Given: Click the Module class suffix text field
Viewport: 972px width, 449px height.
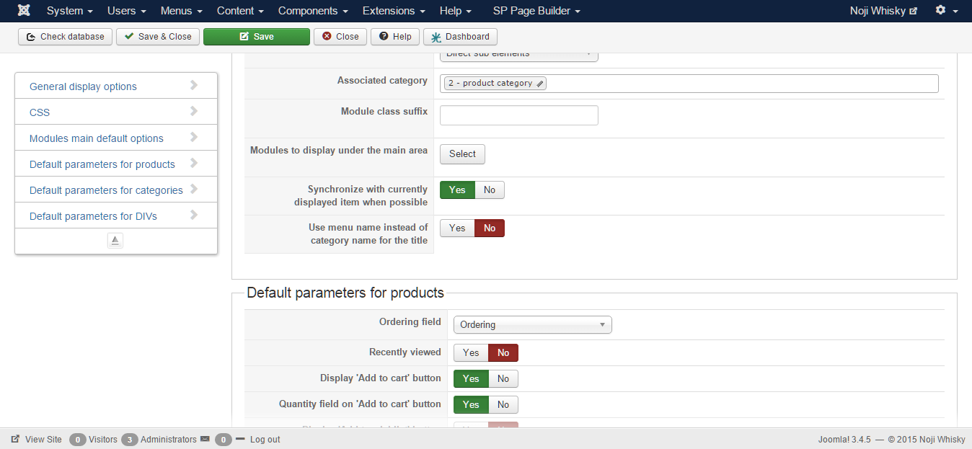Looking at the screenshot, I should coord(518,115).
